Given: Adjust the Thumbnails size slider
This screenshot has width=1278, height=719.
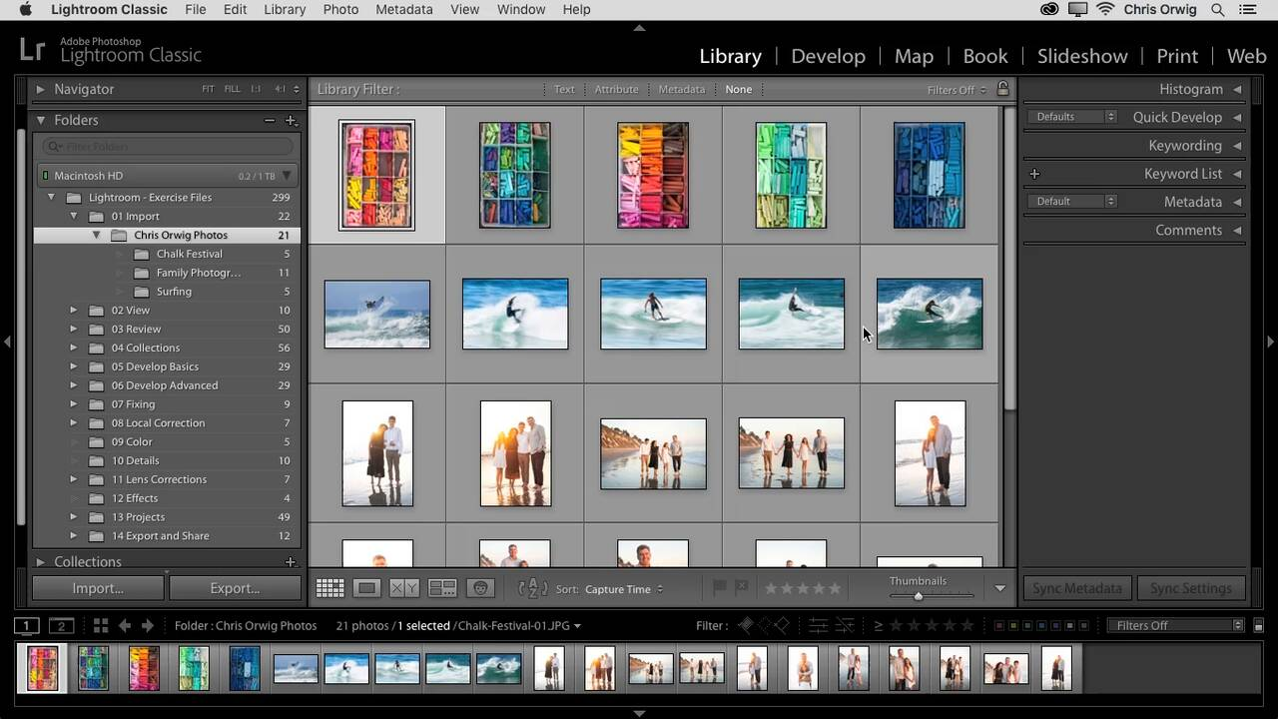Looking at the screenshot, I should 919,596.
